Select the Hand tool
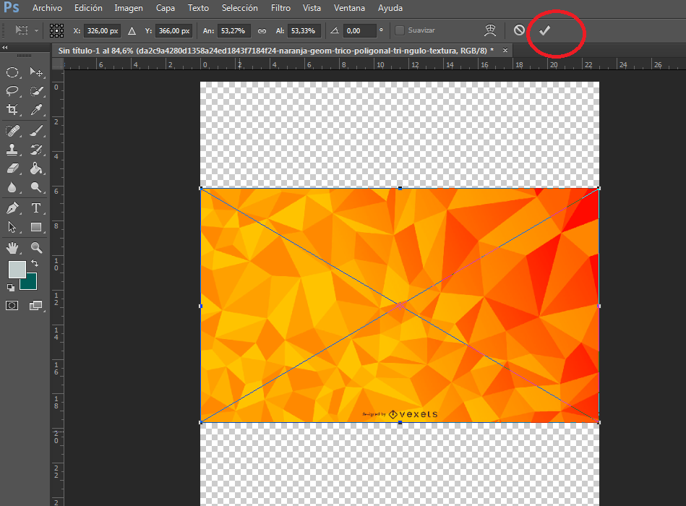The width and height of the screenshot is (686, 506). pyautogui.click(x=12, y=248)
